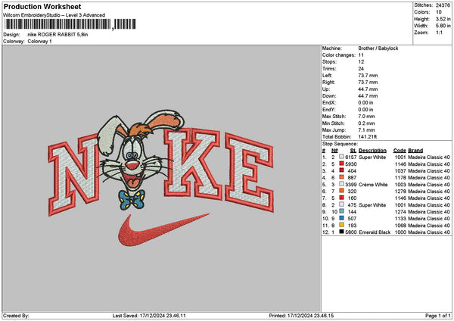Click the thread code 1000 for Emerald Black
This screenshot has width=454, height=321.
pyautogui.click(x=400, y=232)
